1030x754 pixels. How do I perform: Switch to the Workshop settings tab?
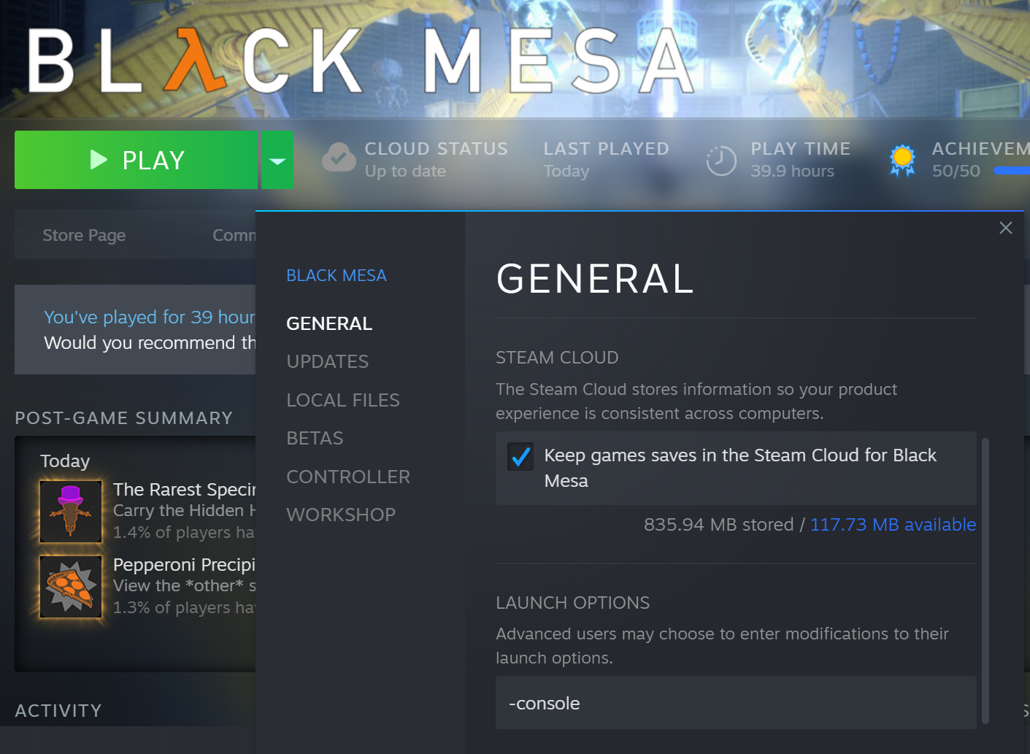pos(341,515)
